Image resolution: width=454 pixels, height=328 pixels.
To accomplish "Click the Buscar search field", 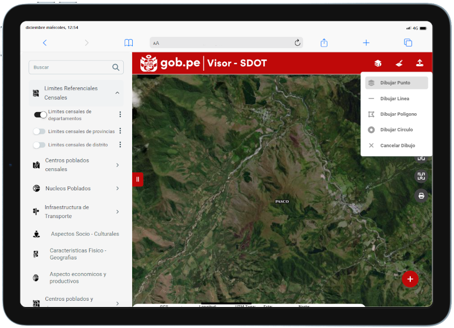I will (x=71, y=67).
